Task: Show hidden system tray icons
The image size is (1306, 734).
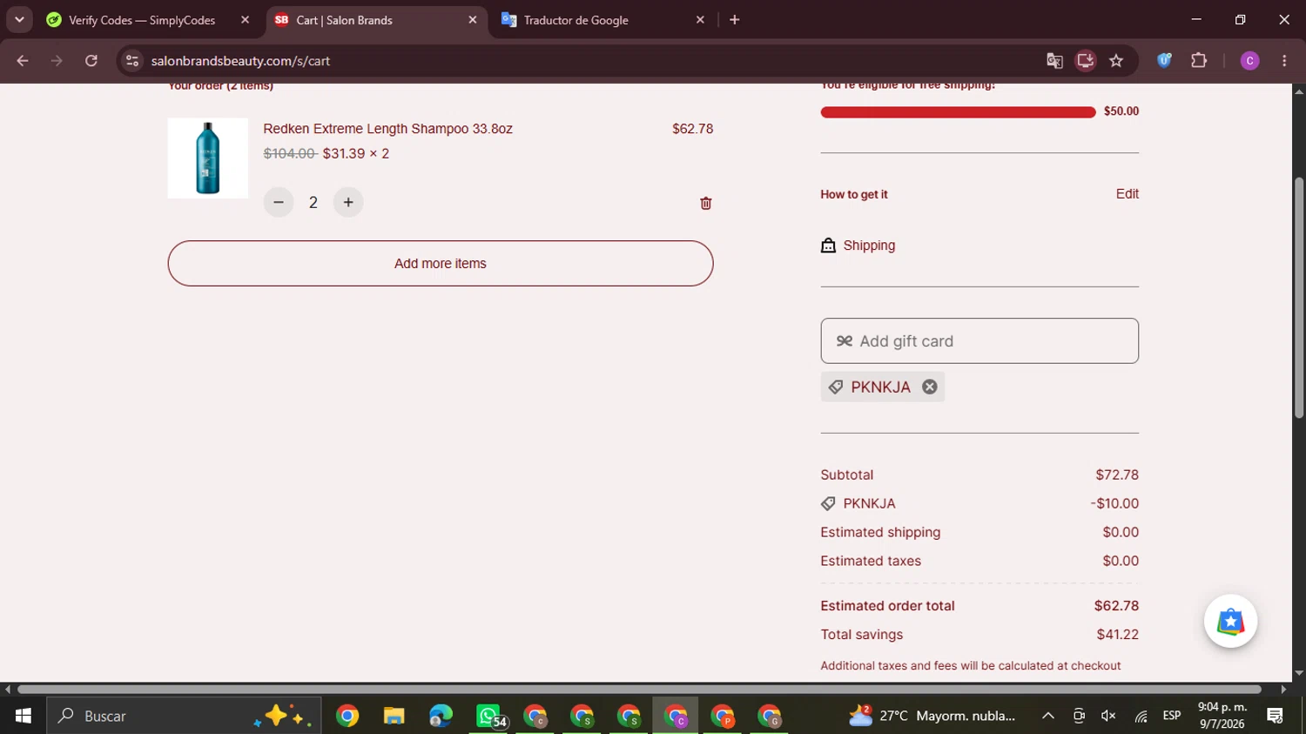Action: click(1048, 717)
